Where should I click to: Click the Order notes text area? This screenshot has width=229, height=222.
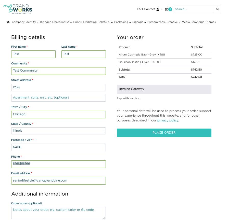click(x=58, y=213)
